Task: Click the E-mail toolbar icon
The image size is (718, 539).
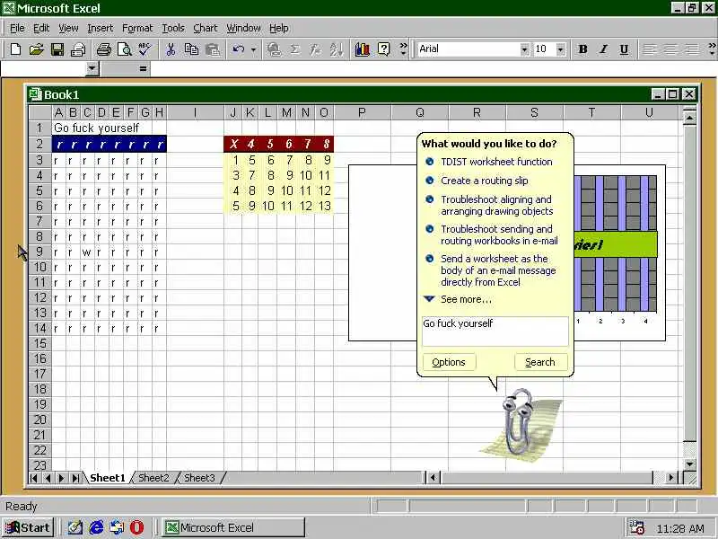Action: 78,49
